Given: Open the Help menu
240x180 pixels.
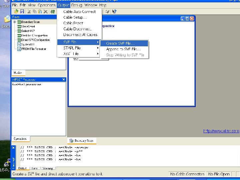Looking at the screenshot, I should 103,5.
